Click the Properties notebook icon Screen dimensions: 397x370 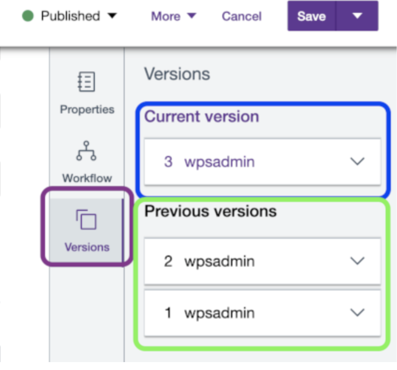[87, 82]
